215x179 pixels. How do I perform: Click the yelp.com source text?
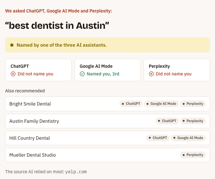click(x=76, y=172)
